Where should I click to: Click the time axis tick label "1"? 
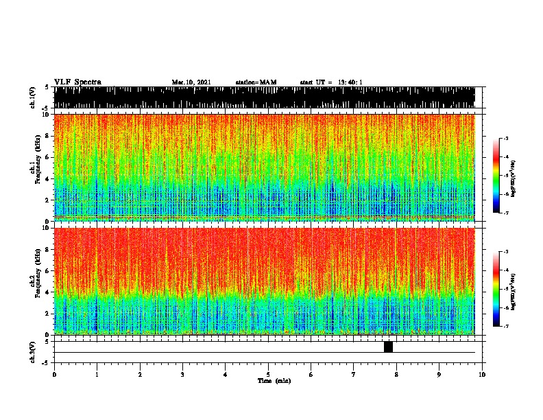pos(97,375)
